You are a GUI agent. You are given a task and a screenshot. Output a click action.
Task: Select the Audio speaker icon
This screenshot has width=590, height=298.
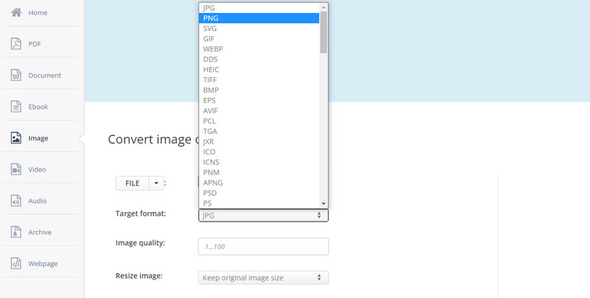pos(15,200)
